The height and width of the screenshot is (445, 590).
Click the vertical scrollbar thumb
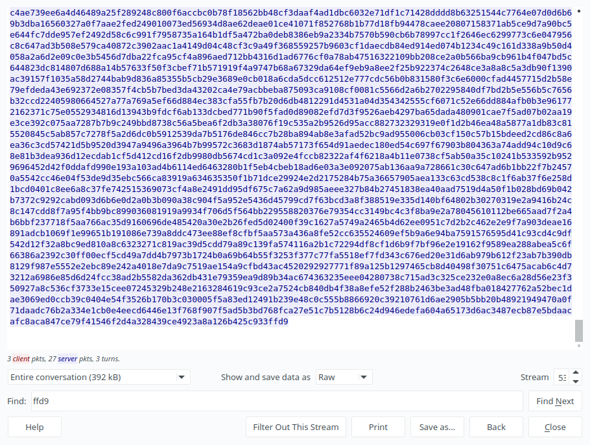579,331
